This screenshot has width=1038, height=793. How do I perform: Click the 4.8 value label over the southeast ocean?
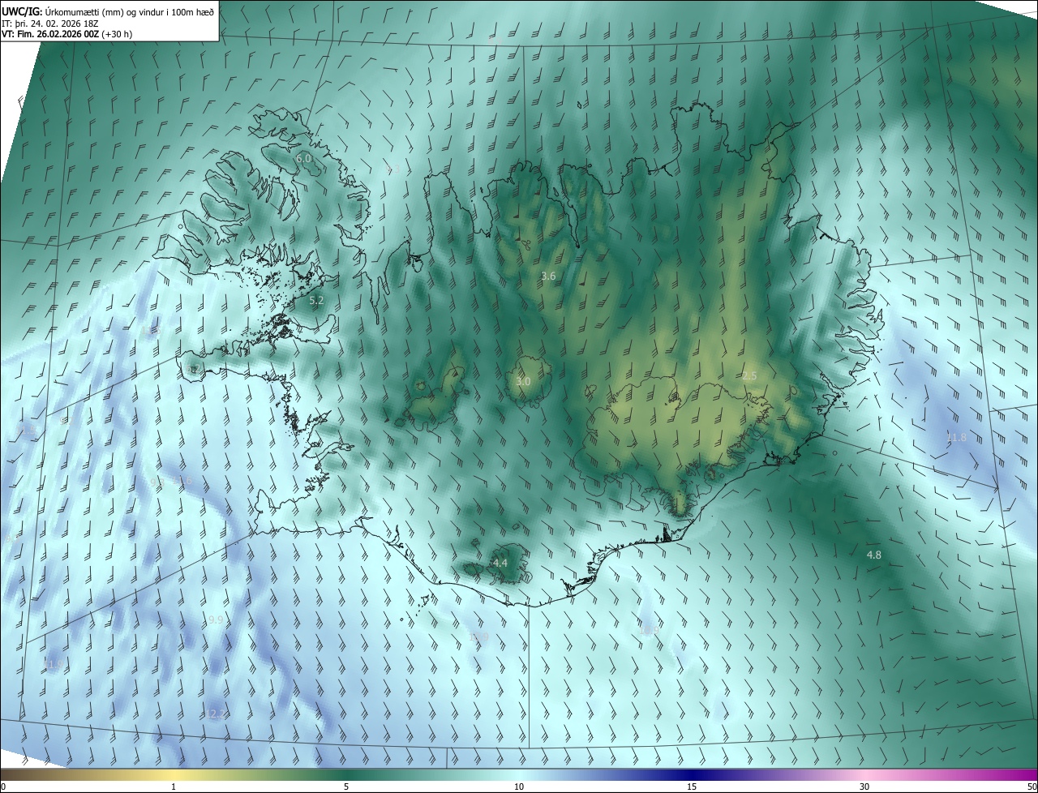874,555
